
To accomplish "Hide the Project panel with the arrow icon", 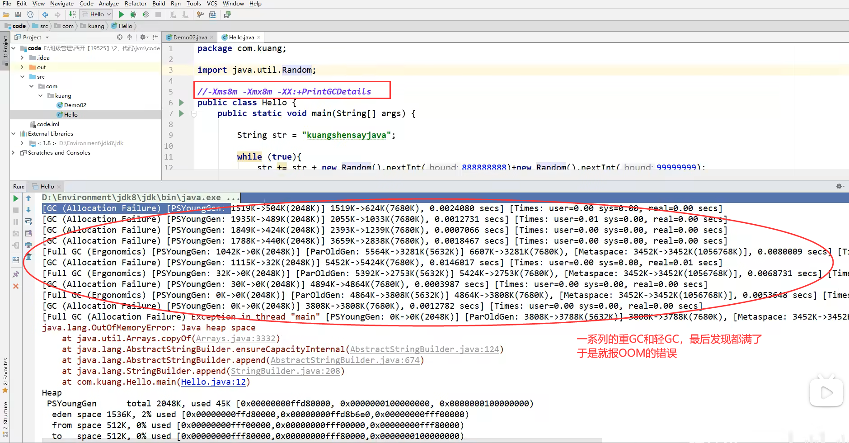I will click(155, 37).
